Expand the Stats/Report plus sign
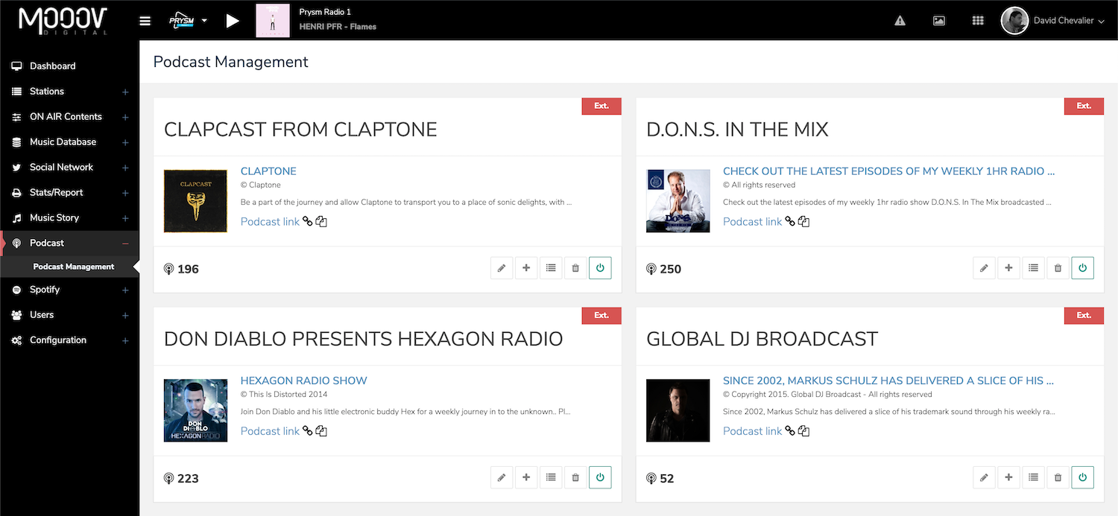 coord(125,194)
